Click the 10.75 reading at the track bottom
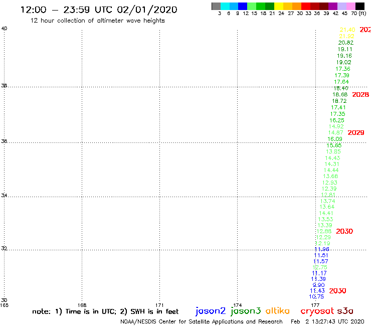The width and height of the screenshot is (371, 326). point(316,296)
